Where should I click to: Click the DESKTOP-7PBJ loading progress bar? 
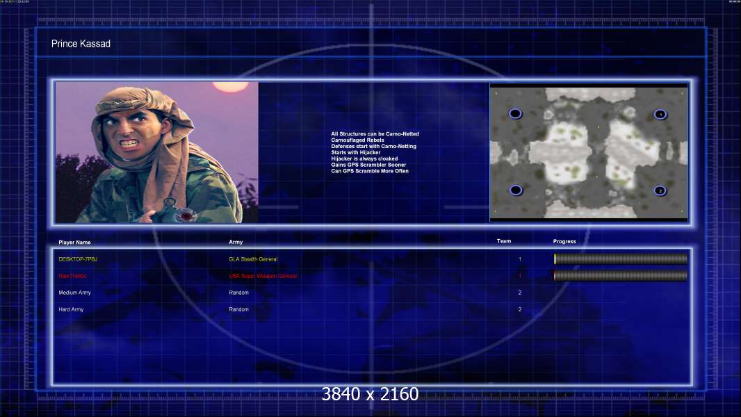click(x=621, y=259)
